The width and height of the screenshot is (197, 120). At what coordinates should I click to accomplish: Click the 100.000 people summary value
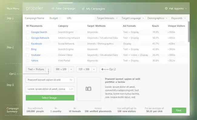35,111
